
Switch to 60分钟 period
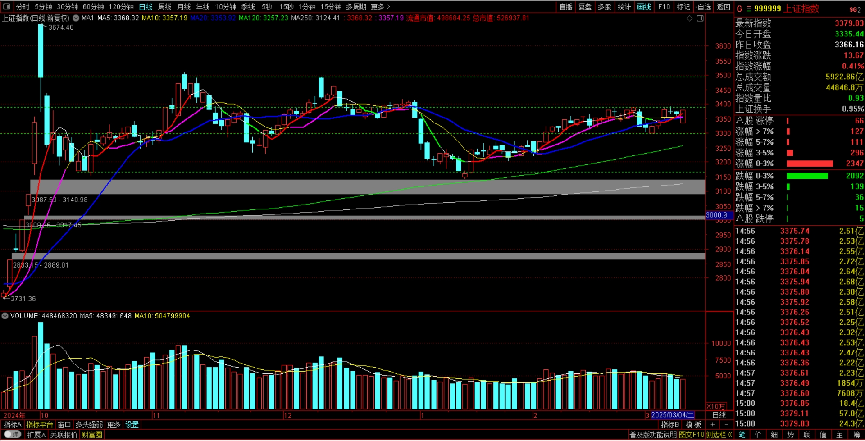click(x=93, y=7)
